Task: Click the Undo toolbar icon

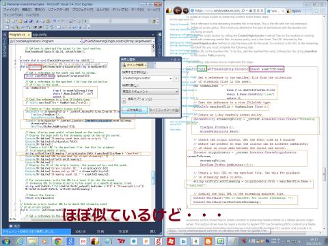Action: tap(55, 21)
